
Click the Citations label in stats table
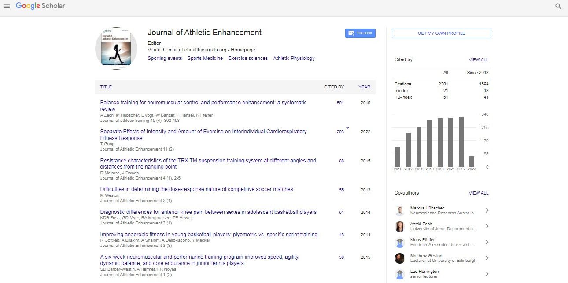(x=403, y=84)
